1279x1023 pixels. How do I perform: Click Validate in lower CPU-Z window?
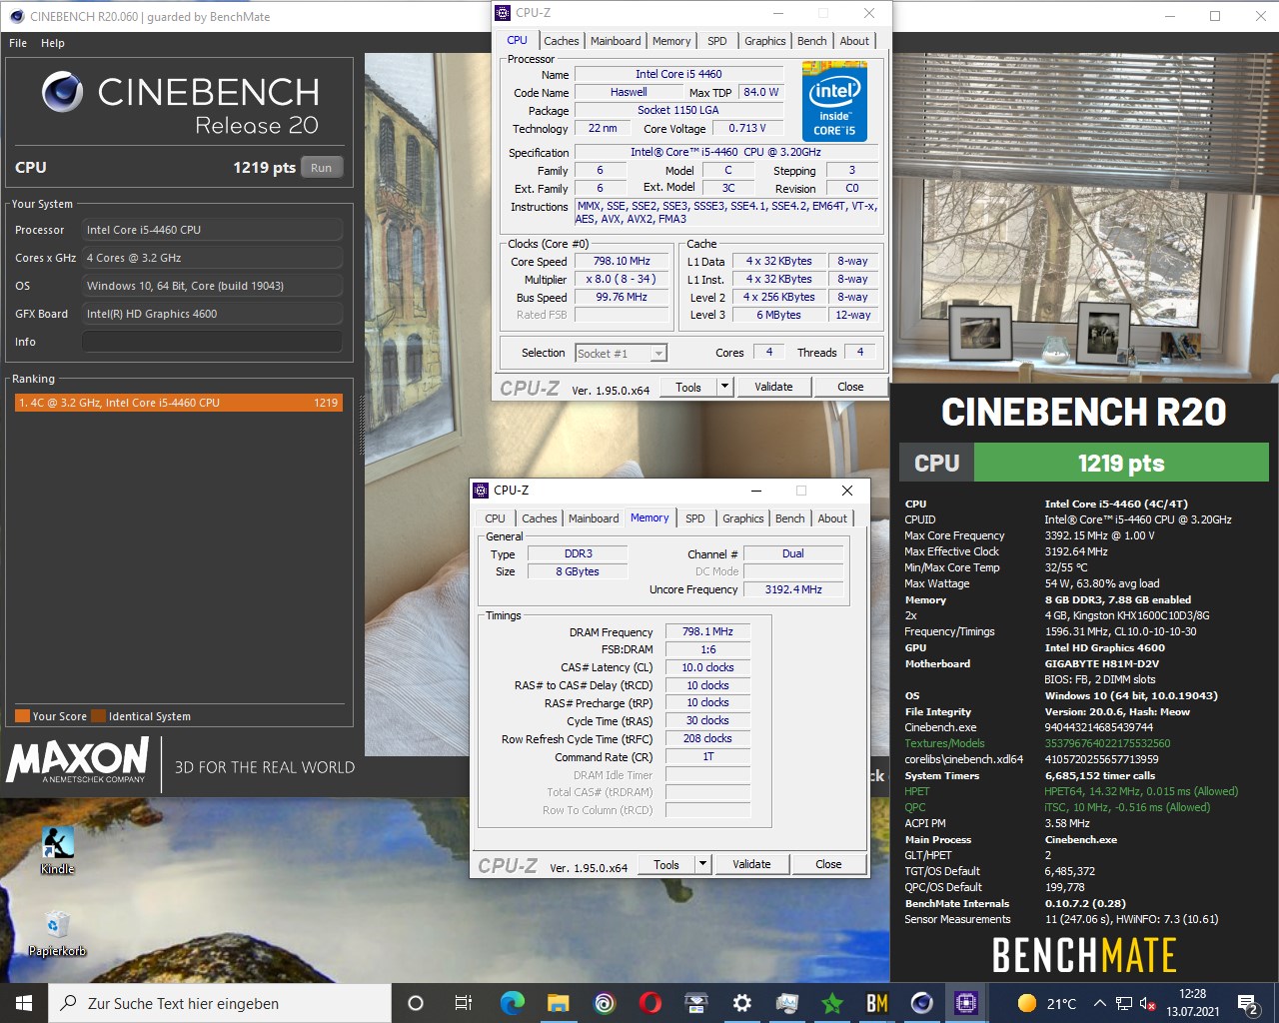pyautogui.click(x=751, y=864)
